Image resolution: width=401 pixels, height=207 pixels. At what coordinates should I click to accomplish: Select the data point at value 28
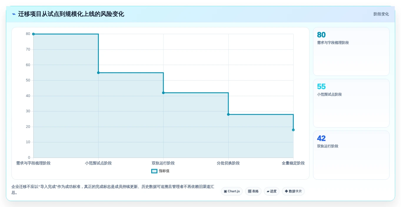coord(228,114)
